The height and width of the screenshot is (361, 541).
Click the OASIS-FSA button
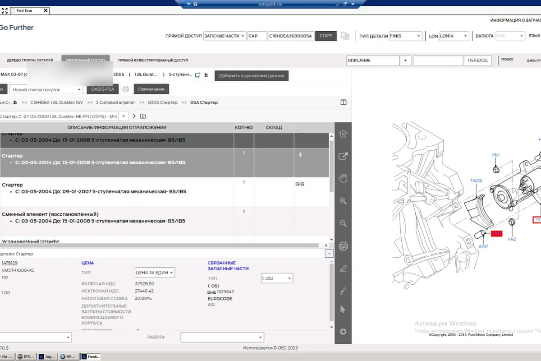click(x=103, y=89)
